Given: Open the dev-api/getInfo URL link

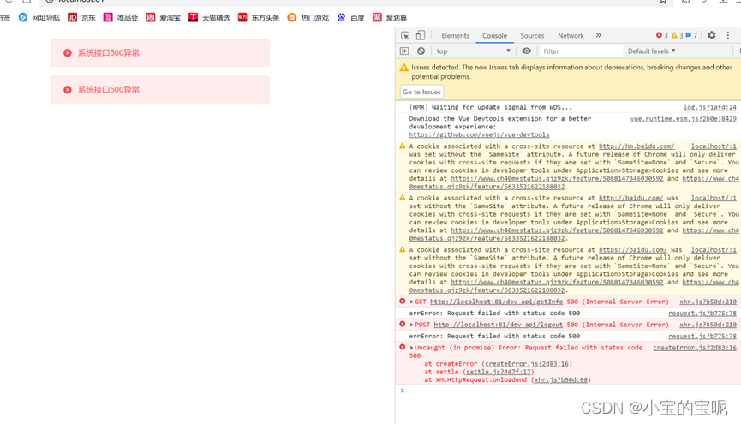Looking at the screenshot, I should point(496,302).
